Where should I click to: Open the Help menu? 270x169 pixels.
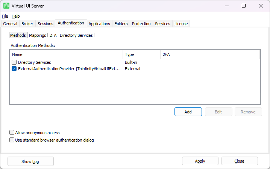[16, 16]
